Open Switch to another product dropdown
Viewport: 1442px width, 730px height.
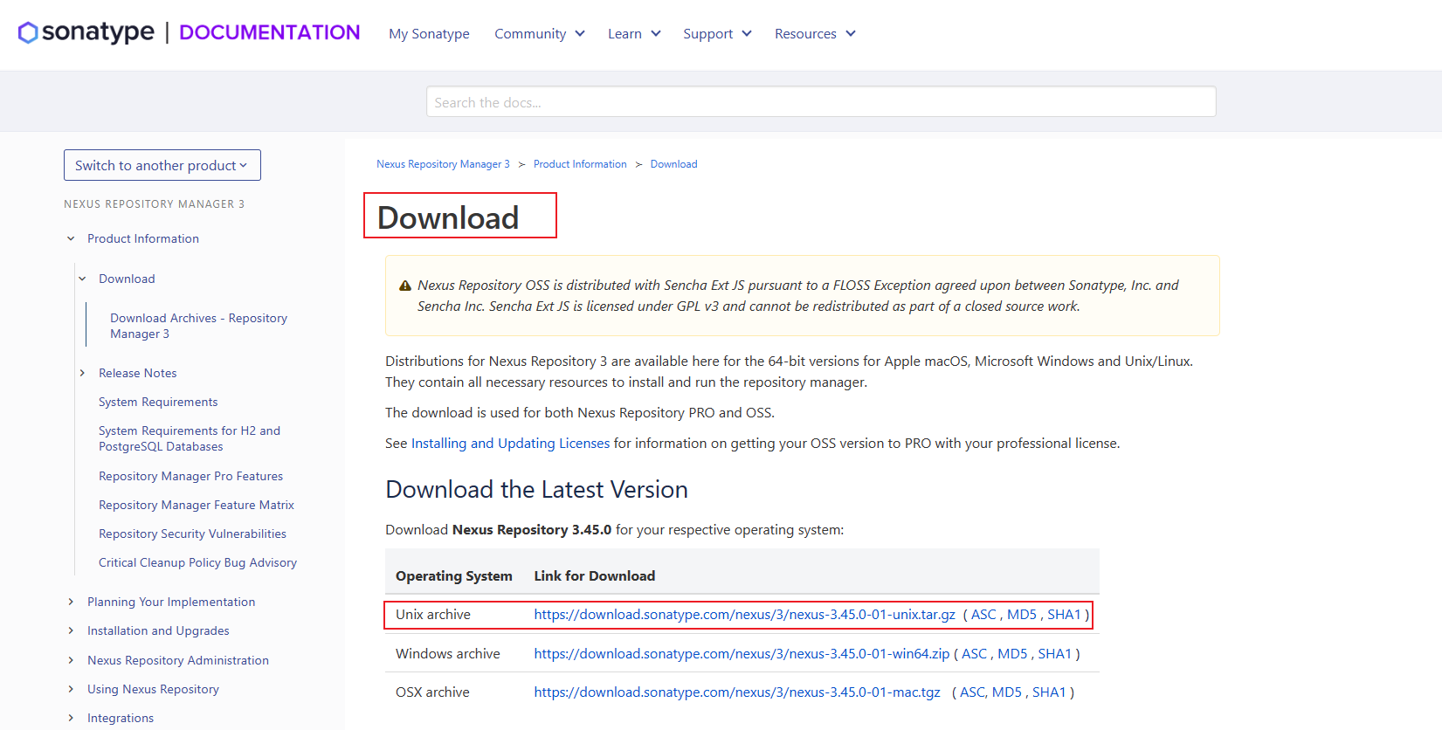coord(162,165)
